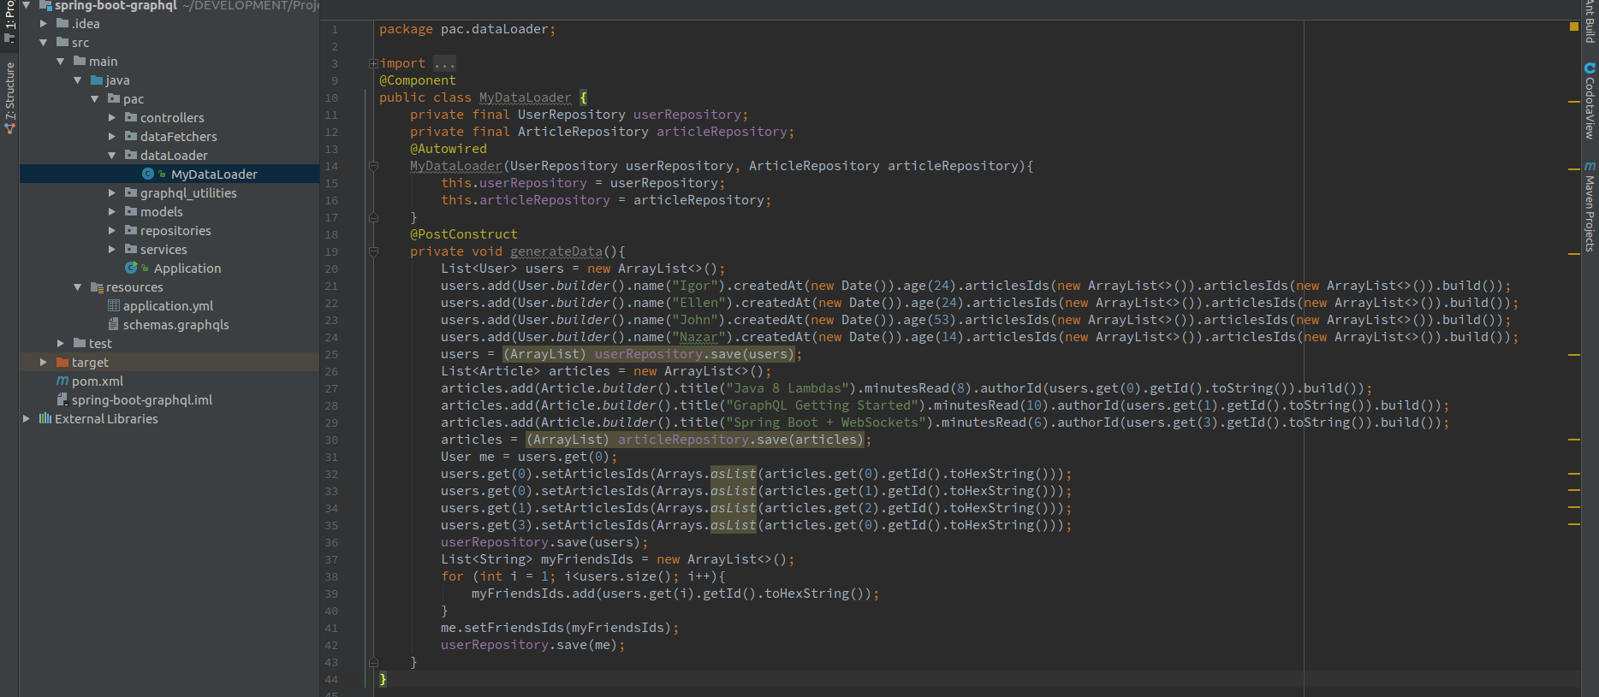
Task: Click the yellow inspection status indicator
Action: coord(1573,27)
